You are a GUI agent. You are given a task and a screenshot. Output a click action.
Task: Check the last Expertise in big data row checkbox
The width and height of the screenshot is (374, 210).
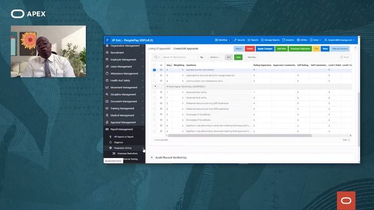click(154, 131)
